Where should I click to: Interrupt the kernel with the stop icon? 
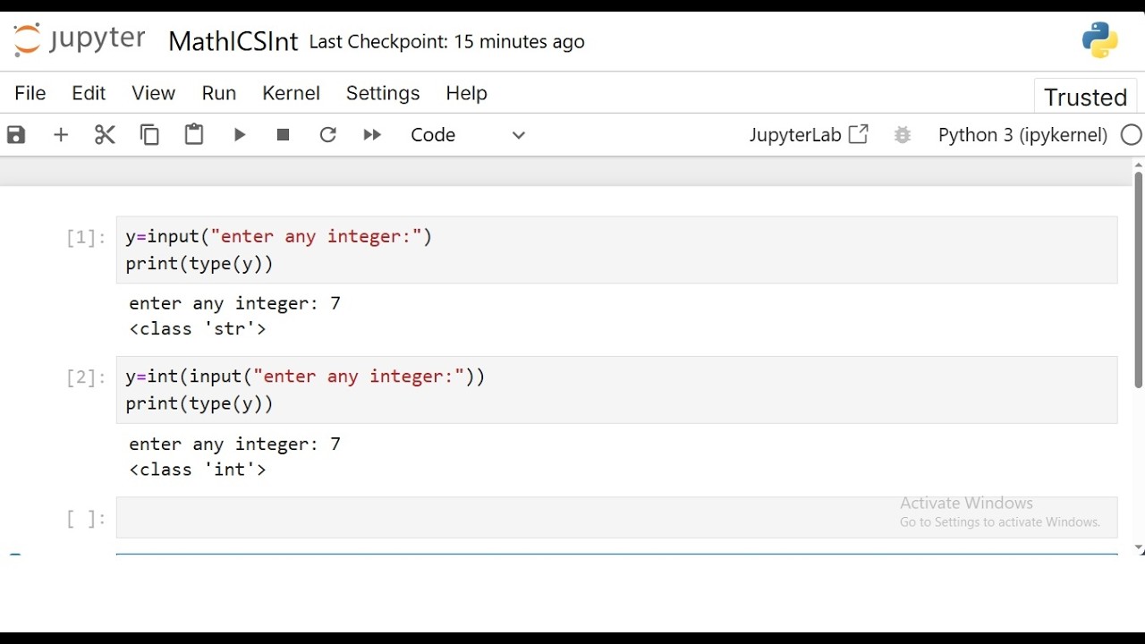coord(284,135)
